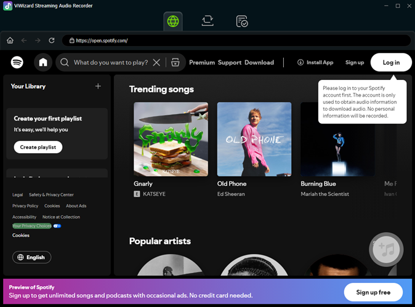
Task: Open the Gnarly album cover
Action: tap(171, 139)
